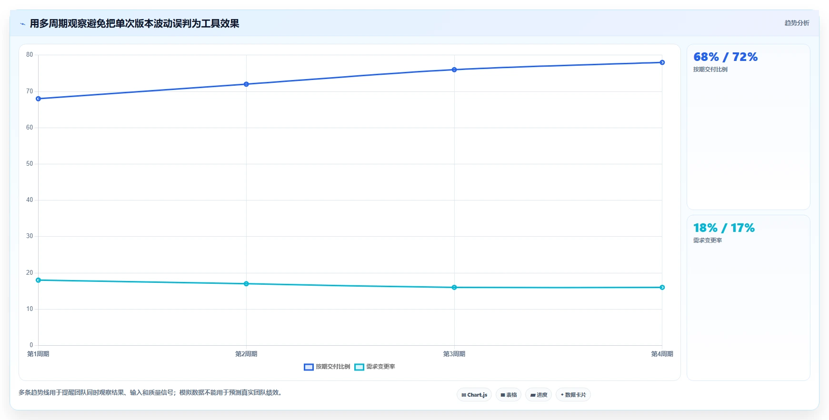
Task: Click the title 用多周期观察避免把单次版本波动误判为工具效果
Action: coord(134,23)
